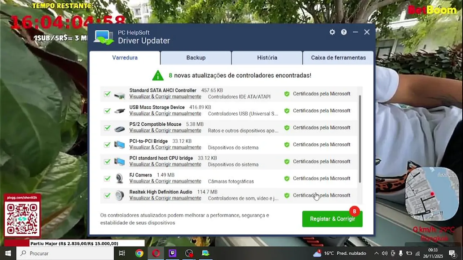
Task: Click the certification shield for PS/2 Mouse
Action: [287, 128]
